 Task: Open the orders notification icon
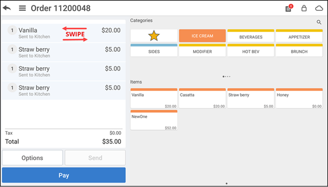pyautogui.click(x=289, y=8)
